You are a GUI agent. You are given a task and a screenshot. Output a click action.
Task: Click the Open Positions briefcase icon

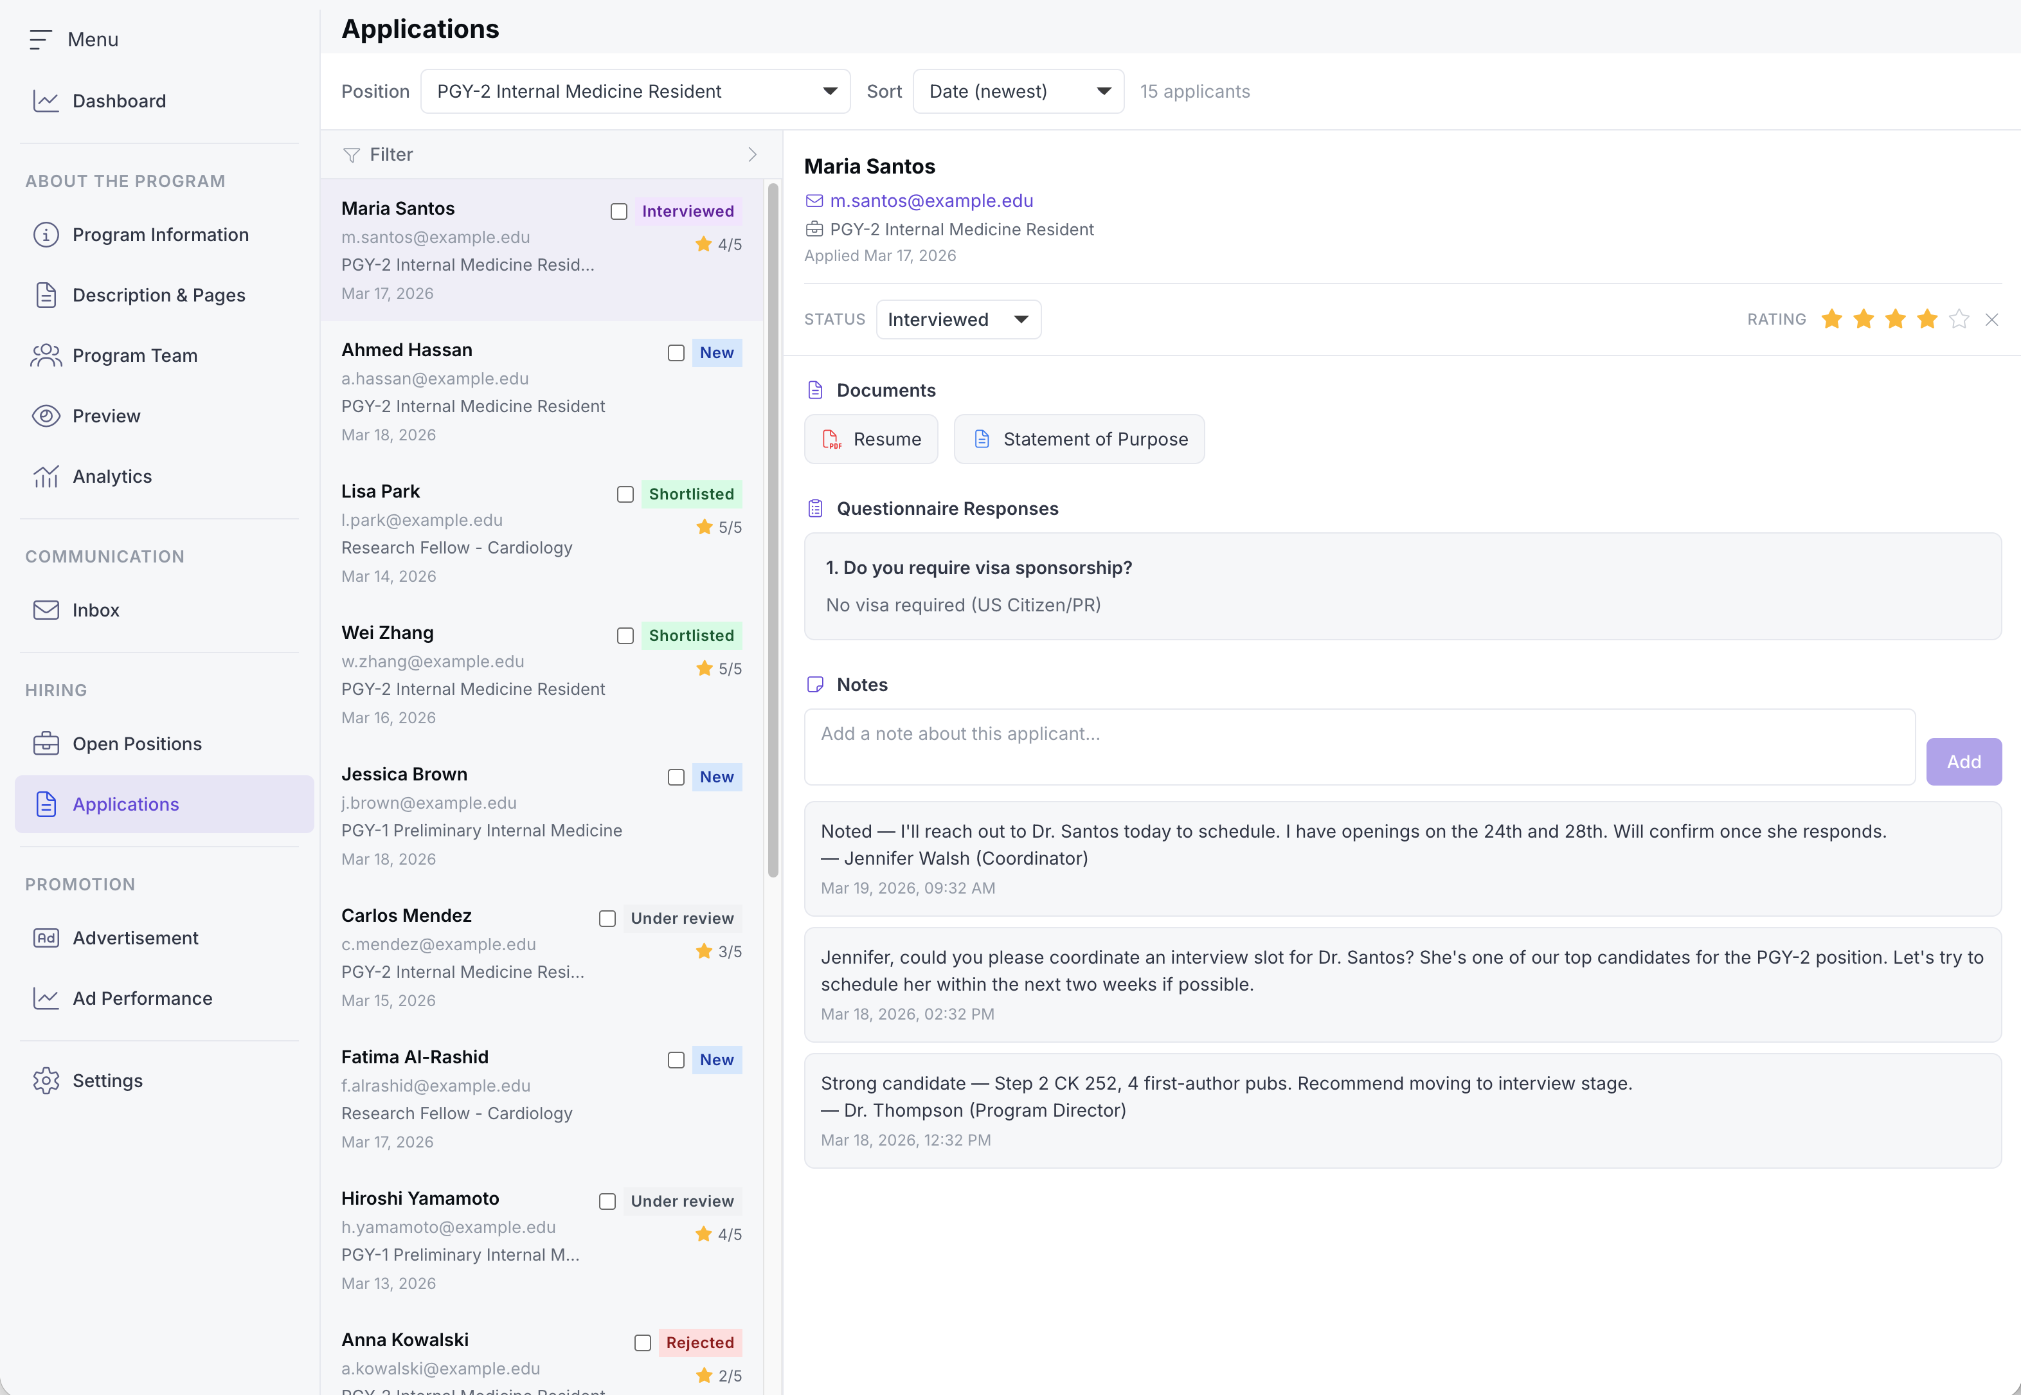(x=46, y=743)
